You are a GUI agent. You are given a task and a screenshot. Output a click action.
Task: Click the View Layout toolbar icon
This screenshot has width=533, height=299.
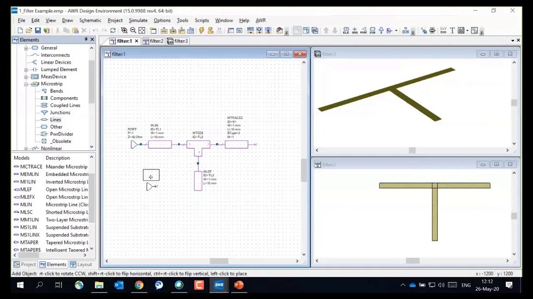pos(306,30)
